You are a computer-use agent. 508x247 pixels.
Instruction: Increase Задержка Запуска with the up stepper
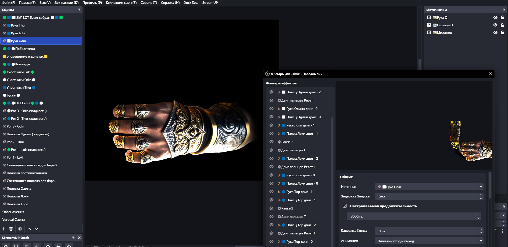(x=481, y=195)
